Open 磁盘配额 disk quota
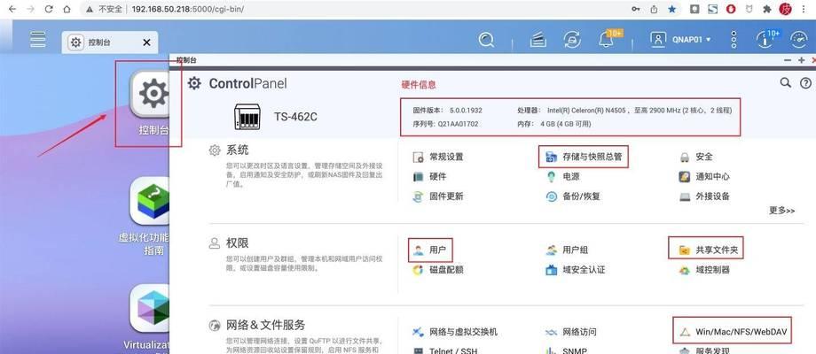Viewport: 816px width, 354px height. pos(437,270)
